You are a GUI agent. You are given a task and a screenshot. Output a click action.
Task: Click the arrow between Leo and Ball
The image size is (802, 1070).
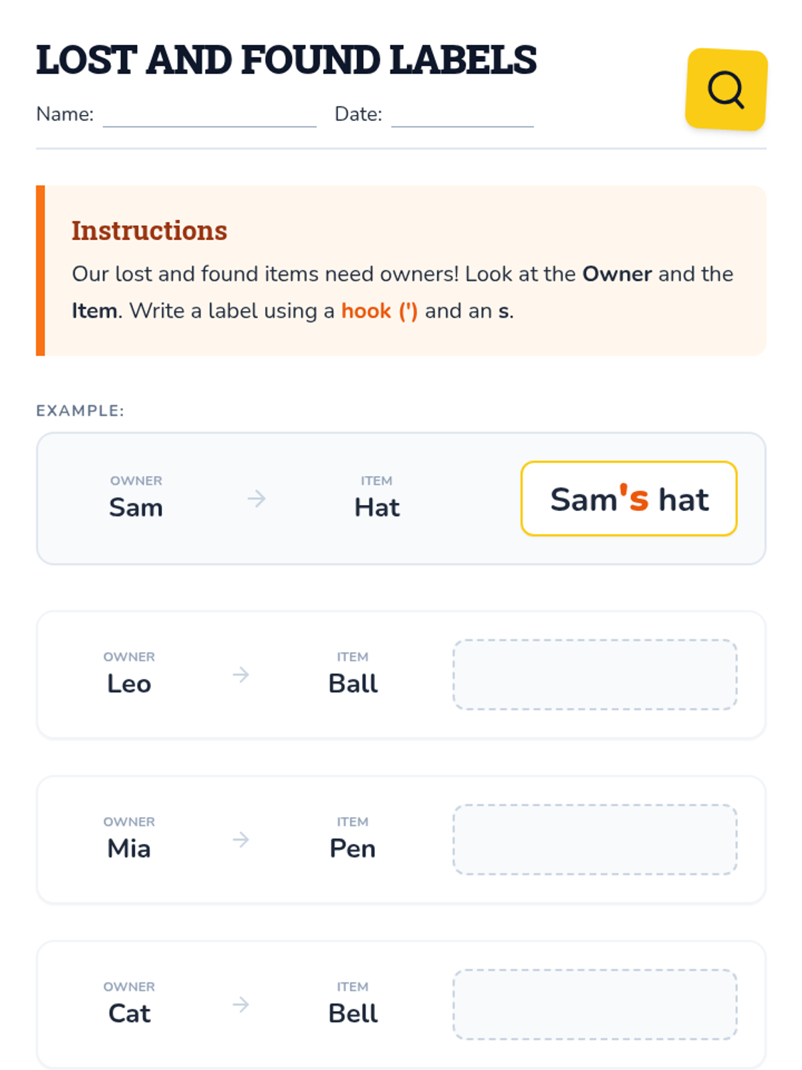coord(241,675)
